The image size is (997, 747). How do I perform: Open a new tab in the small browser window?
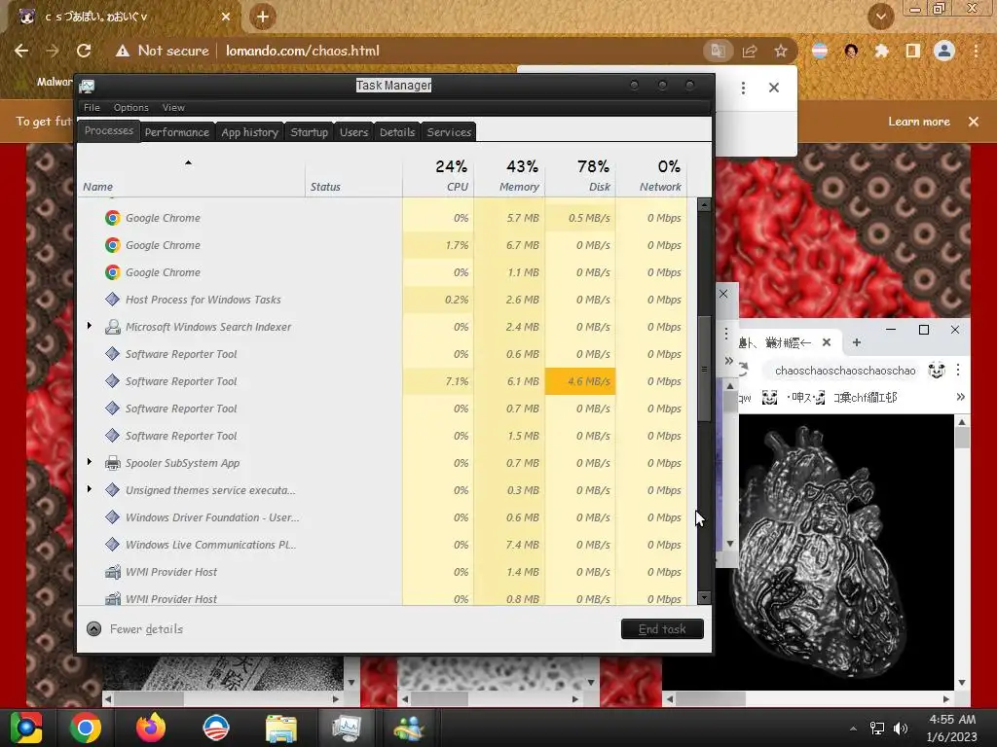coord(857,342)
